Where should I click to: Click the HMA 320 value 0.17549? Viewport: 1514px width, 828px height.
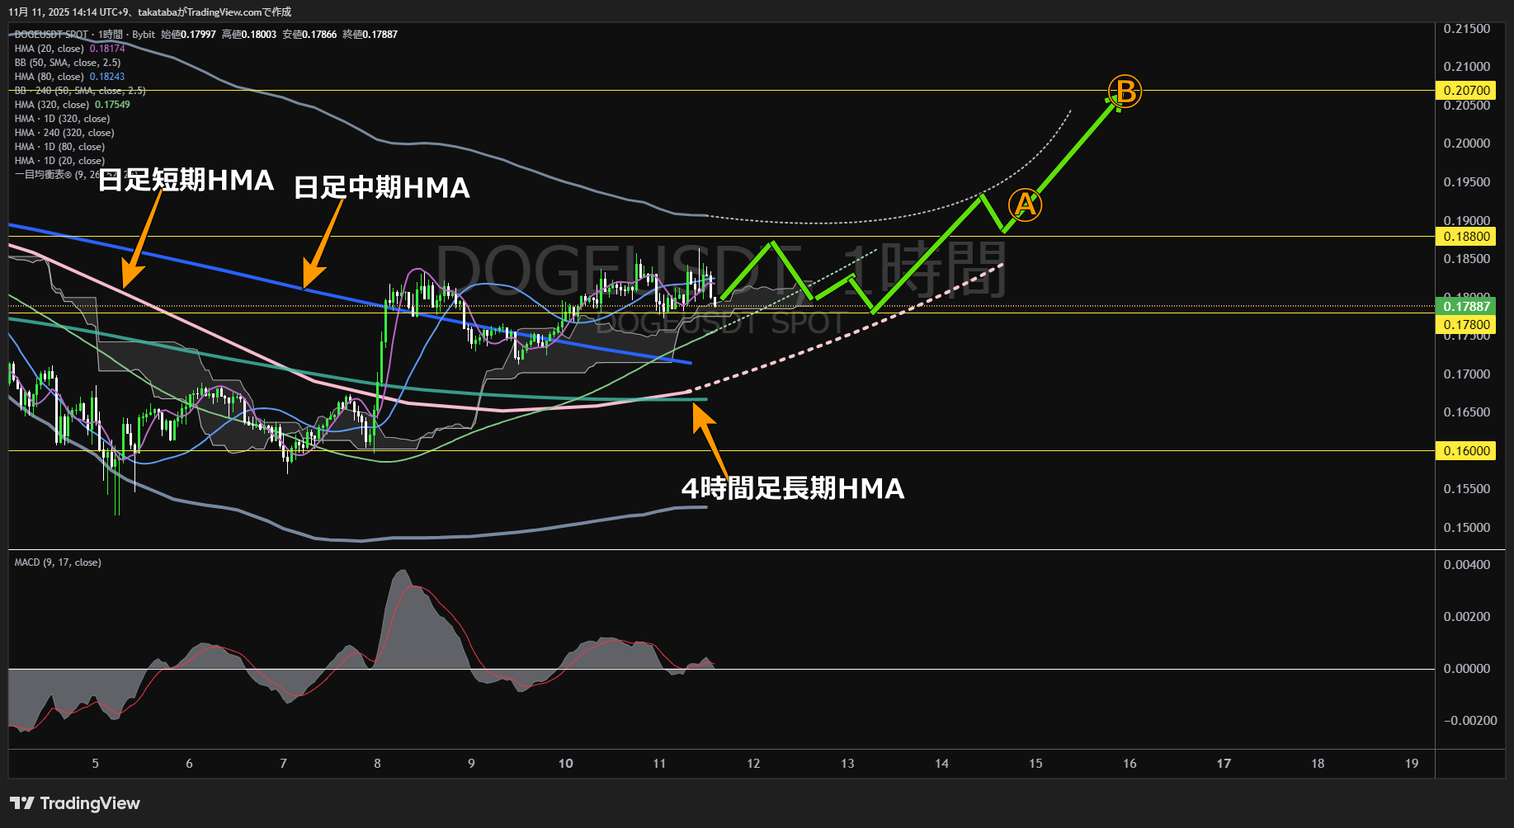click(112, 105)
